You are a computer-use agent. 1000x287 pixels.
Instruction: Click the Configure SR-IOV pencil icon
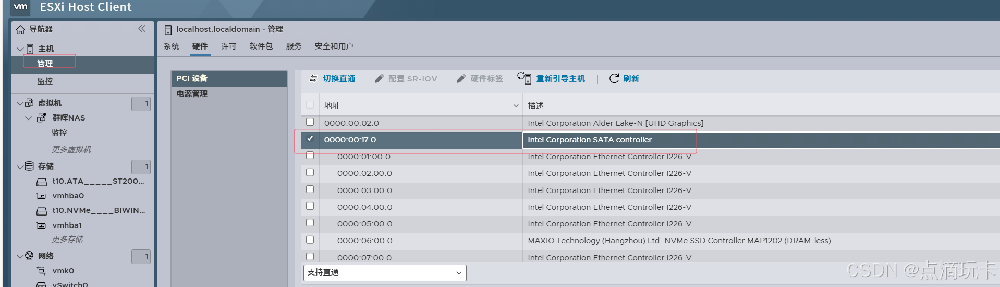pos(380,78)
